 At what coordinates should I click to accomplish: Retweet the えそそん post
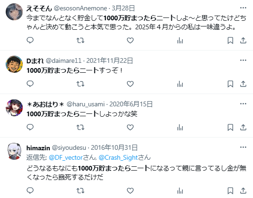pyautogui.click(x=80, y=40)
